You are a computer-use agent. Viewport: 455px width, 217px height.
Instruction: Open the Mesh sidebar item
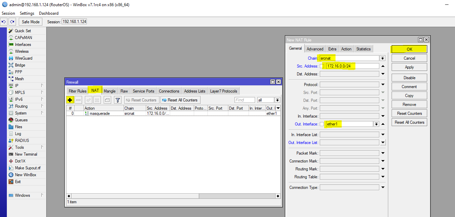click(x=19, y=79)
